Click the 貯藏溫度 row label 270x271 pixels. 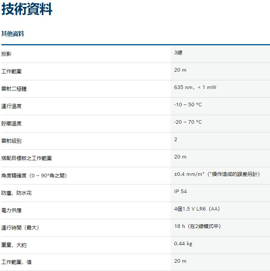(12, 123)
